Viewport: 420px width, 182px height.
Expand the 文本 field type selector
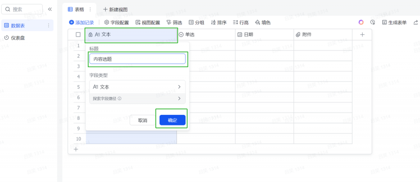click(137, 87)
